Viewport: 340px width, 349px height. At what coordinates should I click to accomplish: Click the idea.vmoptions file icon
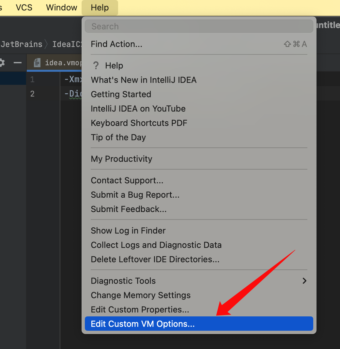pos(38,63)
